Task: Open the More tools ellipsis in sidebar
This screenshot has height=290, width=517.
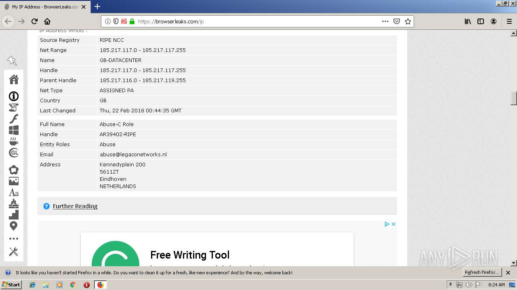Action: click(14, 239)
